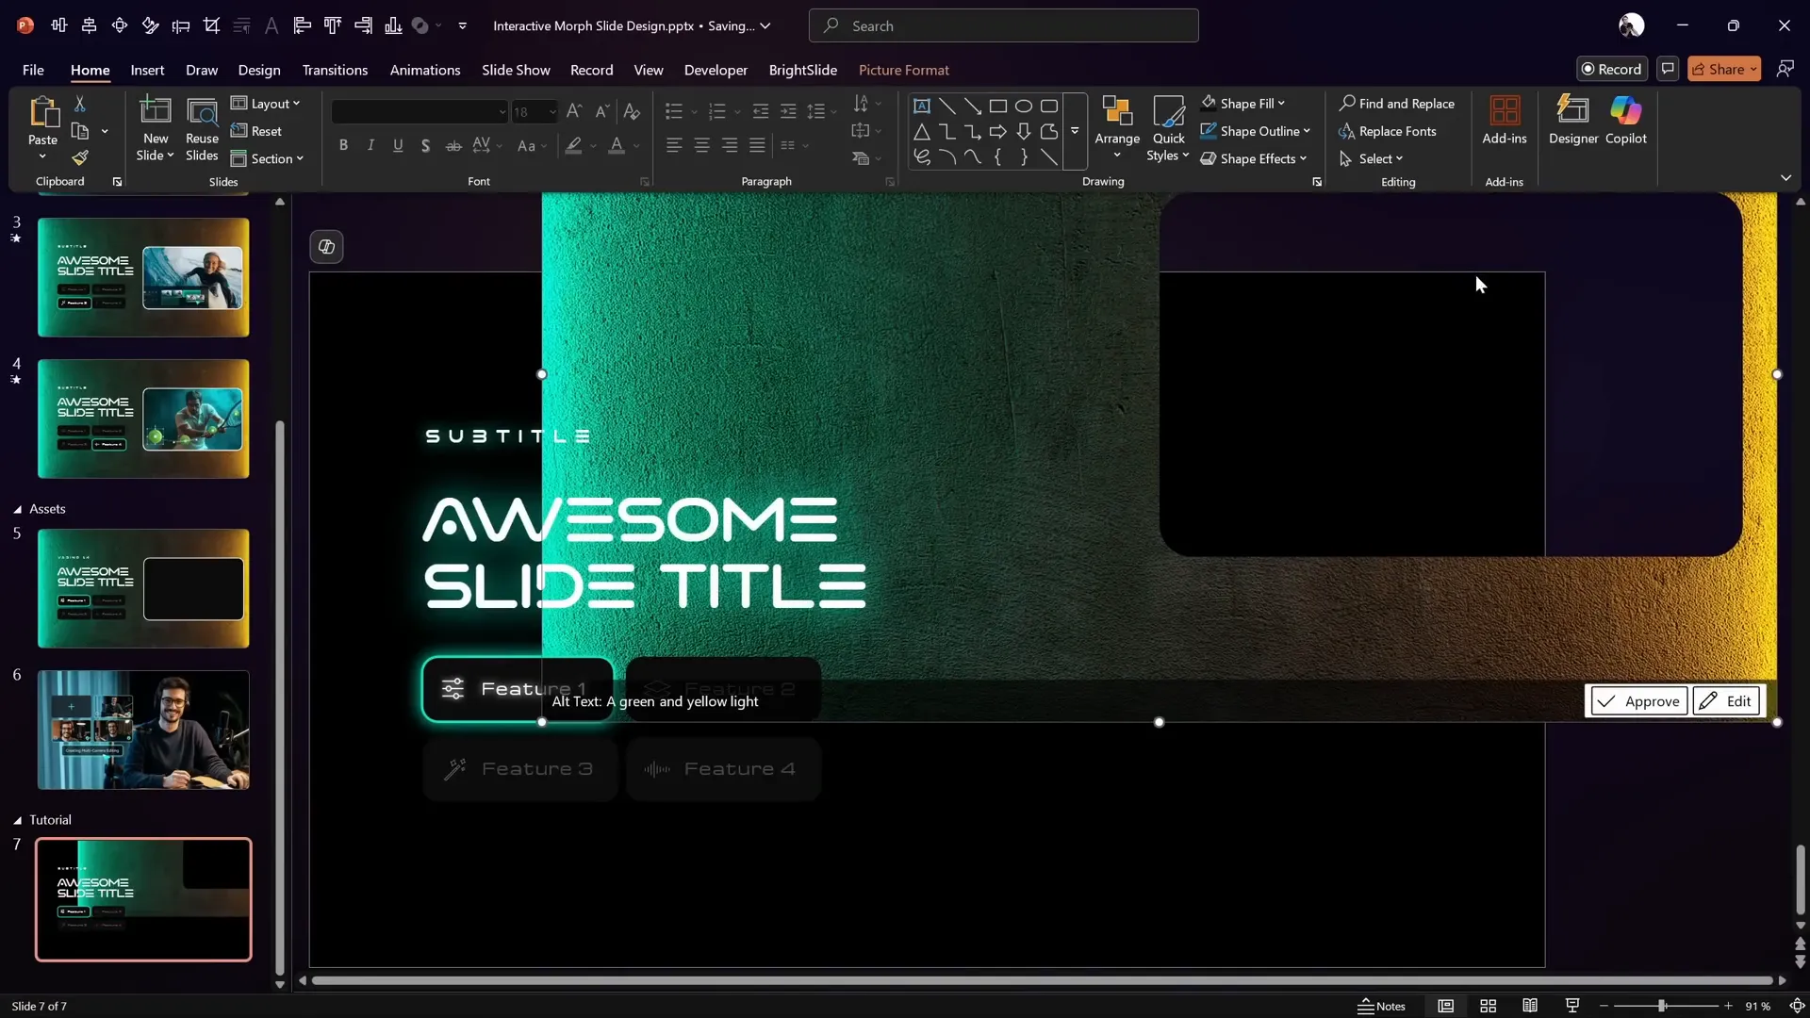Open the File menu
The image size is (1810, 1018).
[x=33, y=70]
